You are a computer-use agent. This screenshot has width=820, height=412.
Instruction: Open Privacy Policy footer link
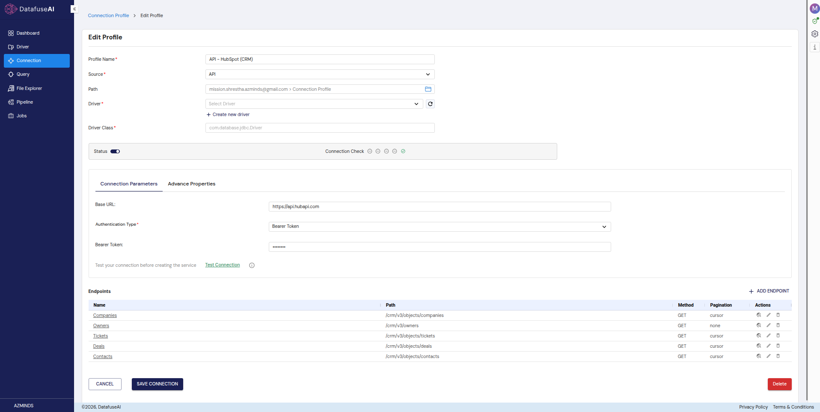pyautogui.click(x=753, y=407)
